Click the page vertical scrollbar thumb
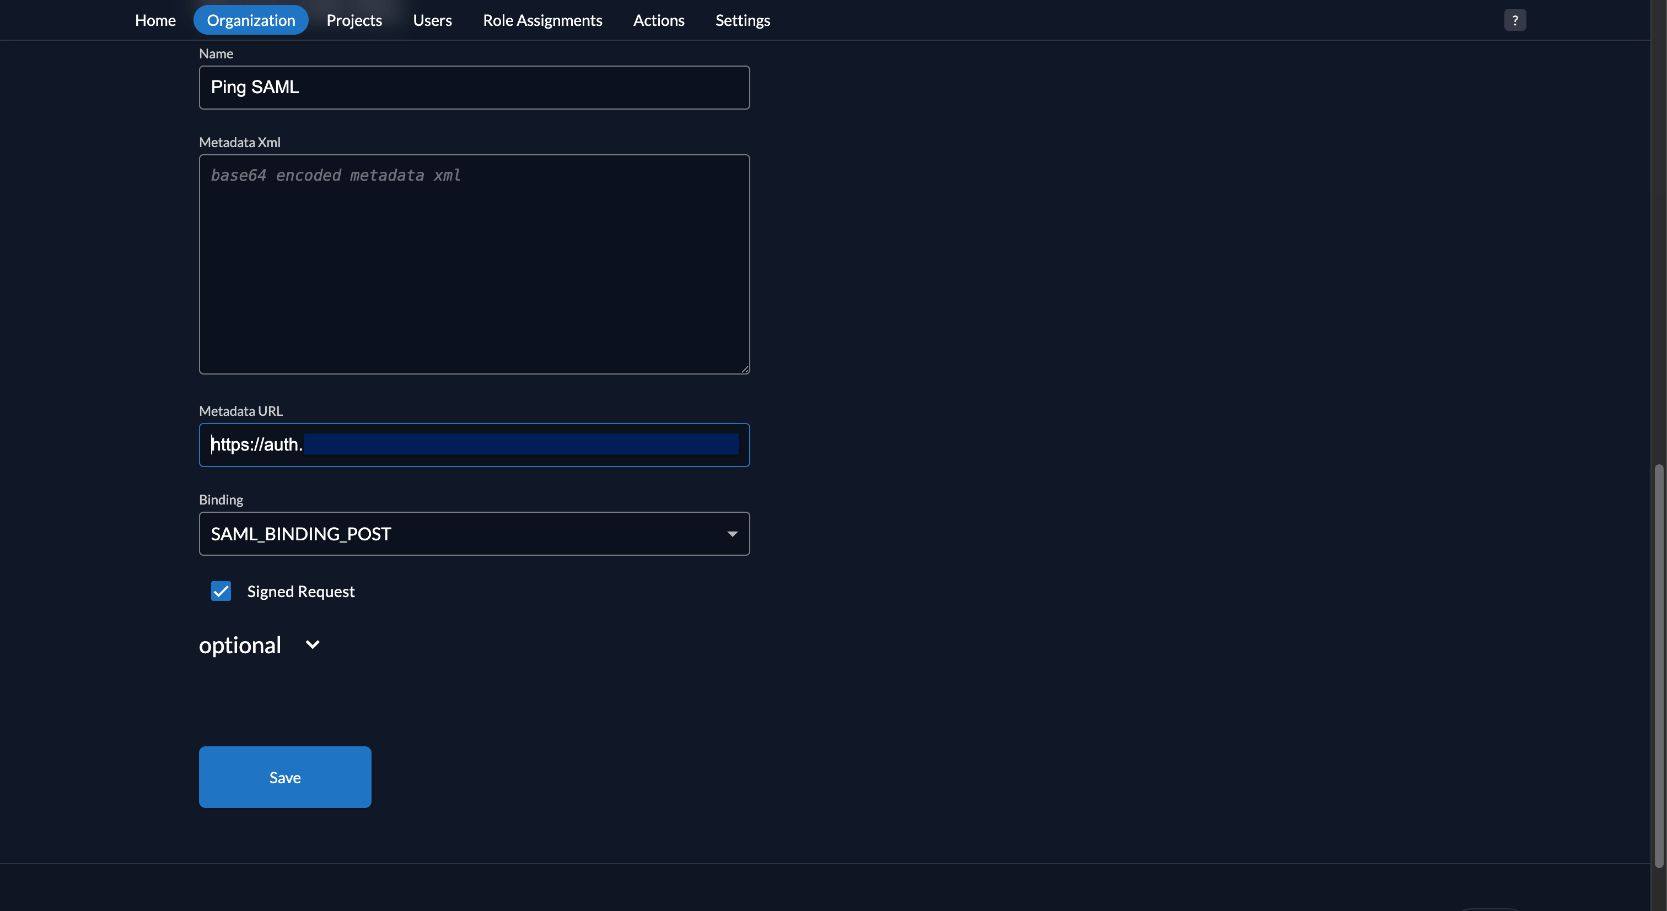 [1658, 666]
